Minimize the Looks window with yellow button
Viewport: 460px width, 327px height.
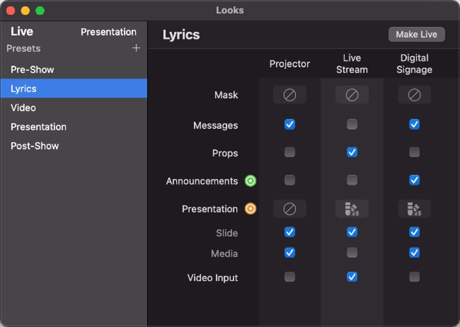click(x=25, y=11)
